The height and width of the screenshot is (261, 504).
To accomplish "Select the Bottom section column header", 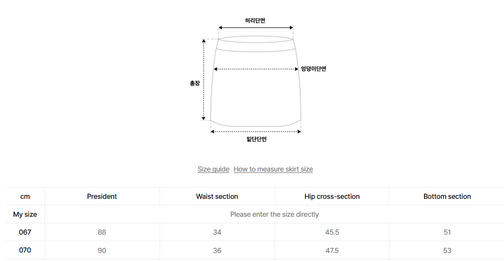I will [x=447, y=196].
